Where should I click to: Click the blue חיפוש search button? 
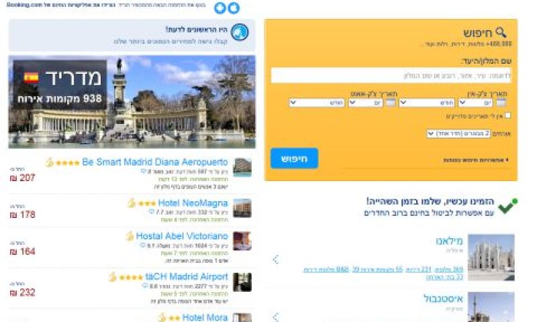[x=294, y=158]
